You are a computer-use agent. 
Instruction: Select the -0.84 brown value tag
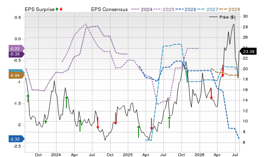(16, 76)
